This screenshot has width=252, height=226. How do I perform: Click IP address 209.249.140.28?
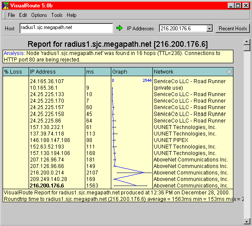(48, 179)
